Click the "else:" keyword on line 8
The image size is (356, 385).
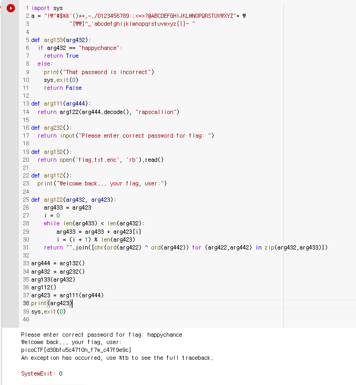pos(45,64)
